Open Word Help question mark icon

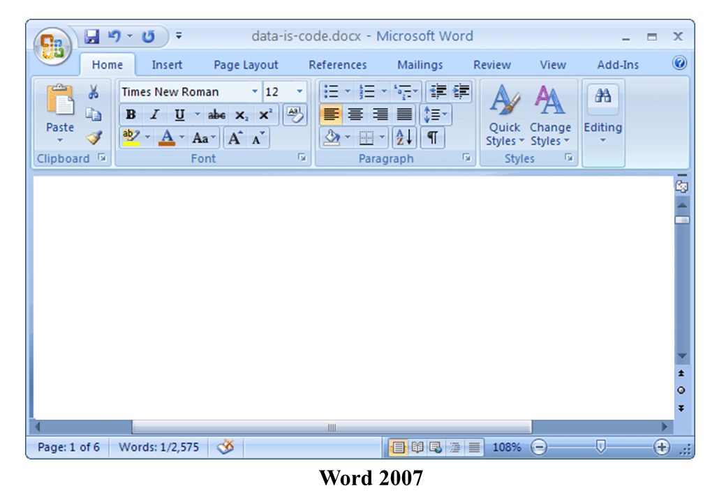679,63
